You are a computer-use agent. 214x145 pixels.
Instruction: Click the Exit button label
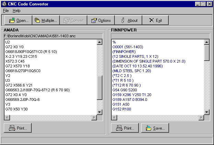coord(159,21)
